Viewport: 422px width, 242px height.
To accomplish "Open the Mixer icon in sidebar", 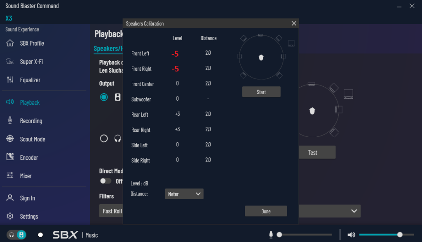I will click(x=10, y=175).
